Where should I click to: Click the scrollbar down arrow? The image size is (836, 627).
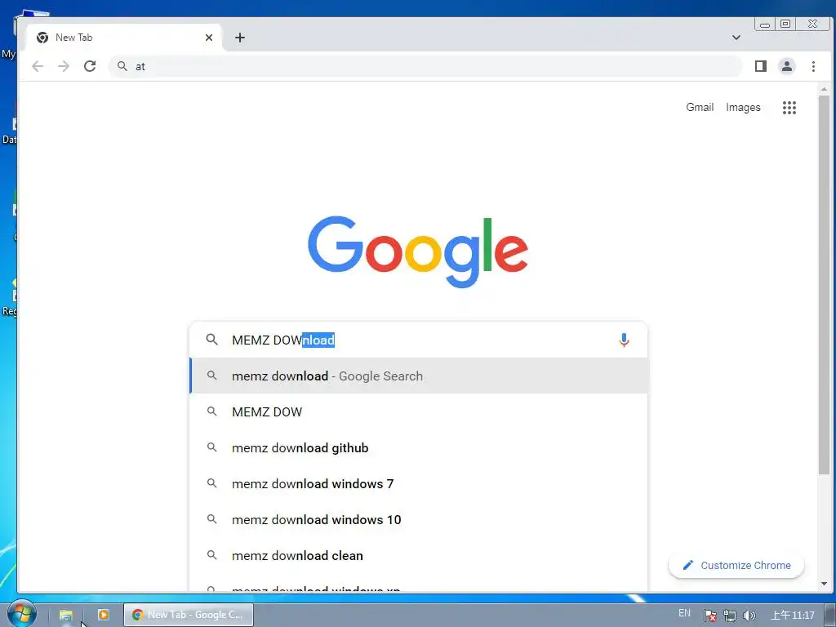click(824, 584)
